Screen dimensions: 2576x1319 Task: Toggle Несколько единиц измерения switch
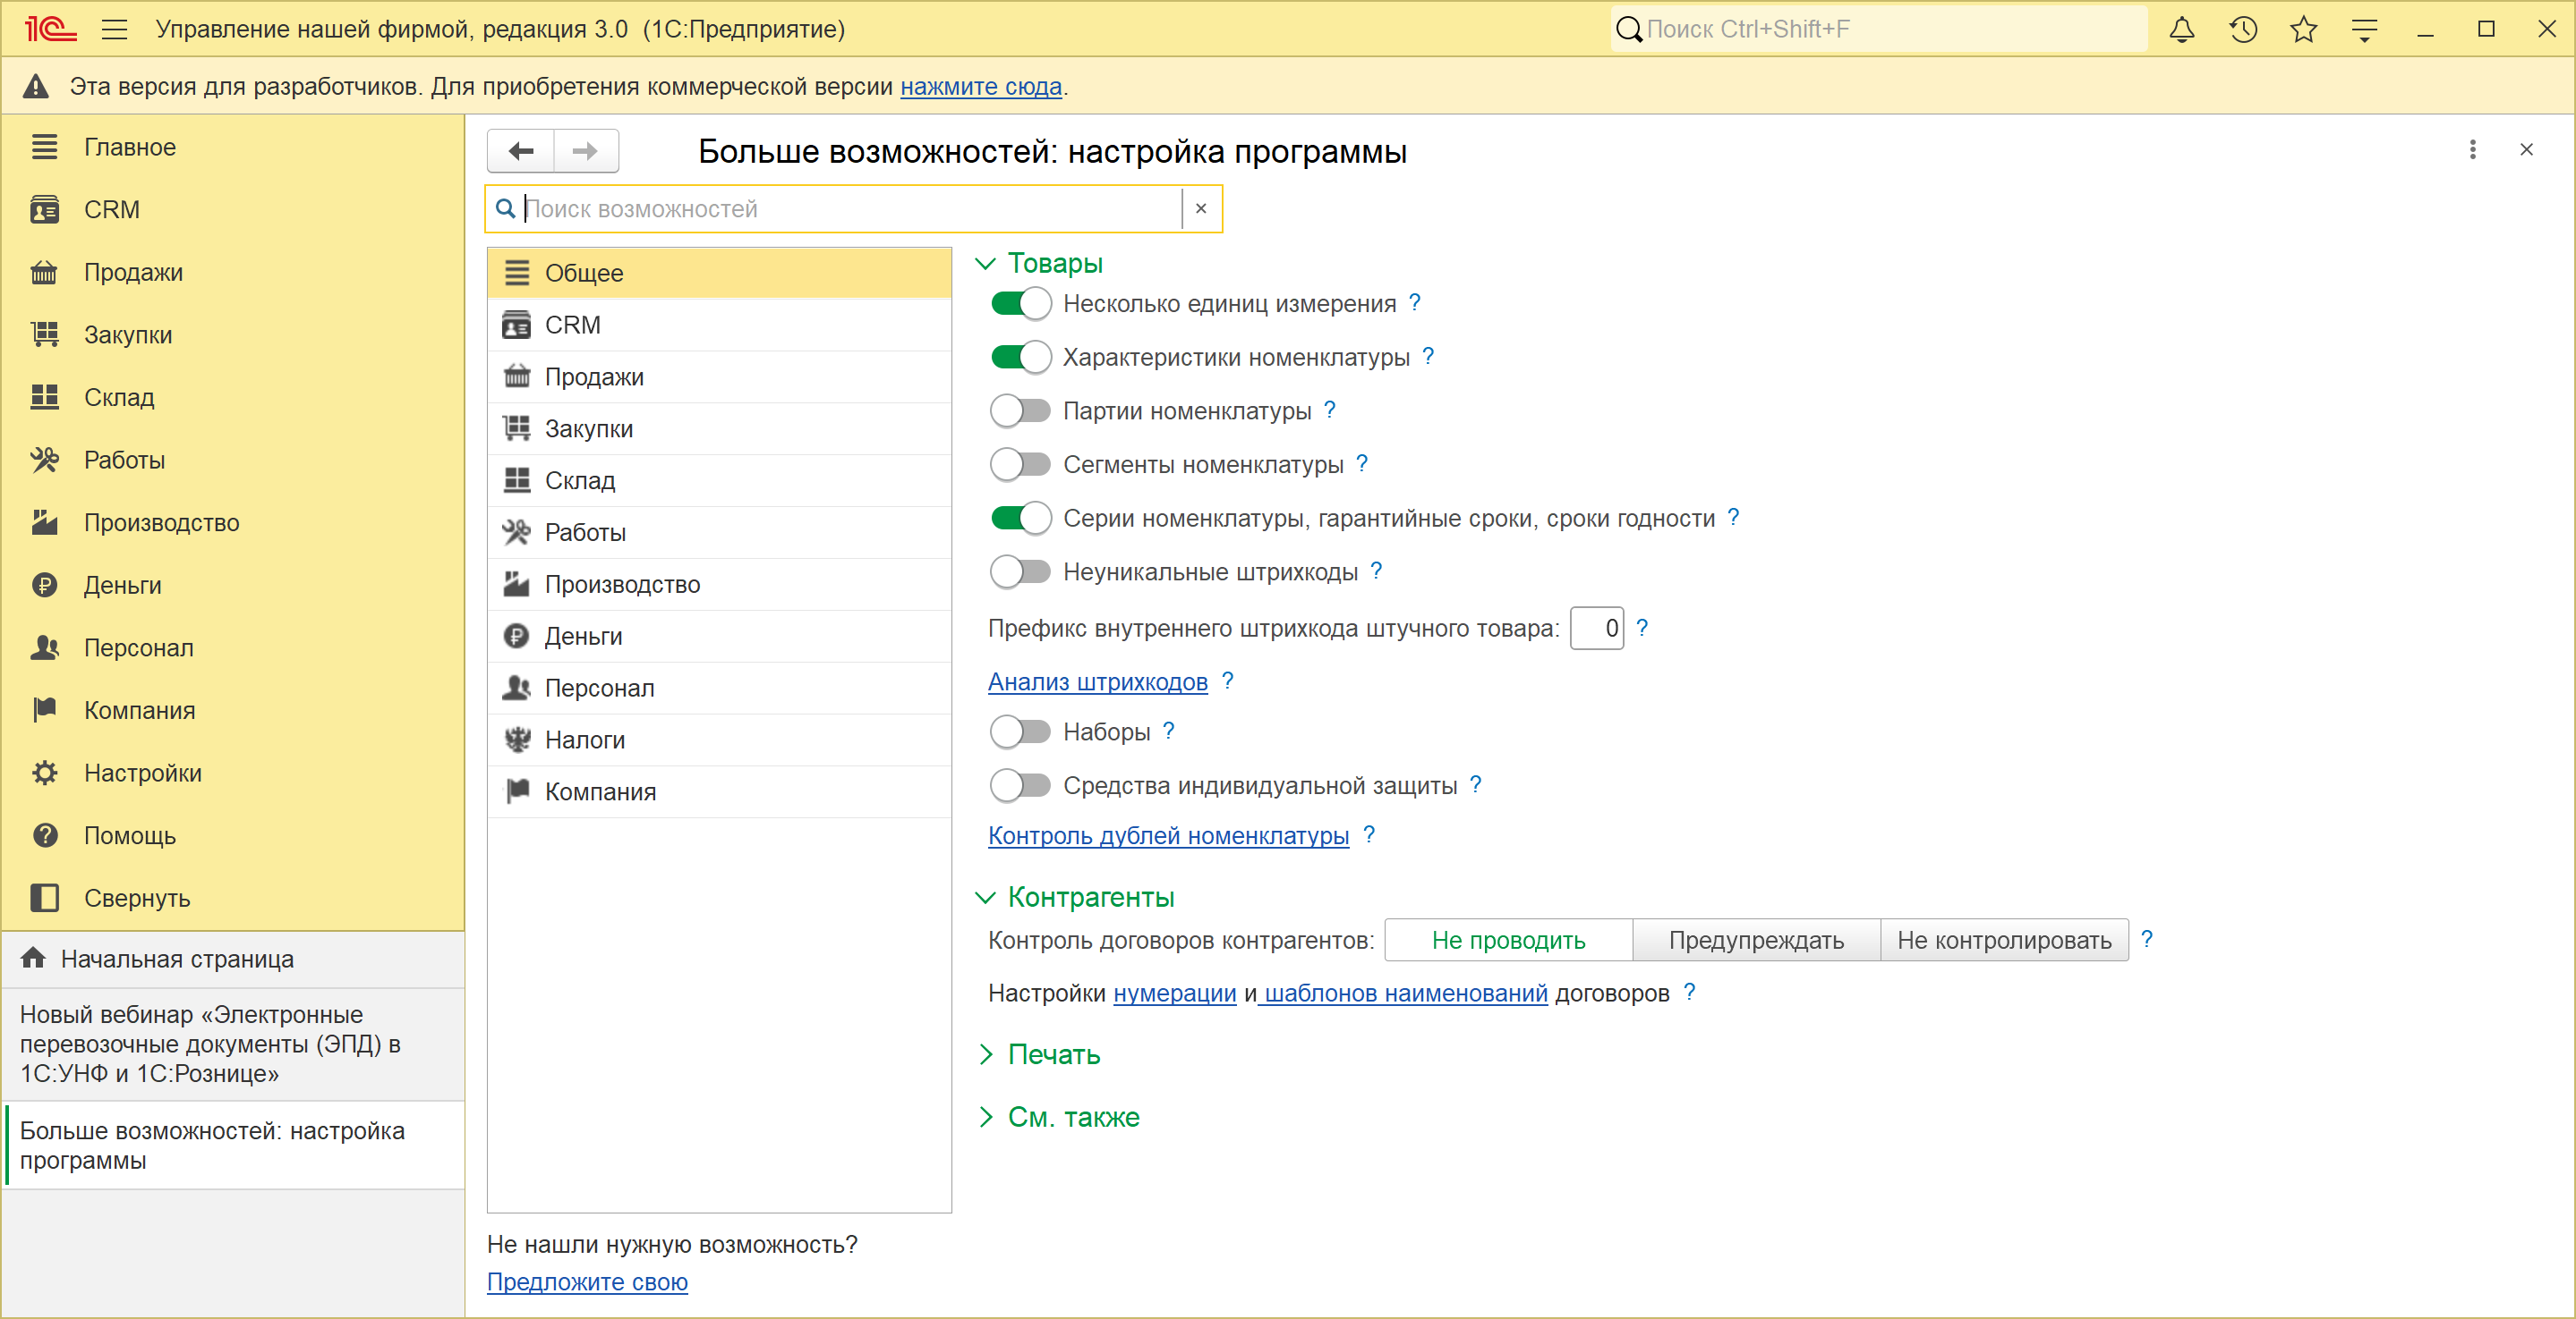[1020, 304]
